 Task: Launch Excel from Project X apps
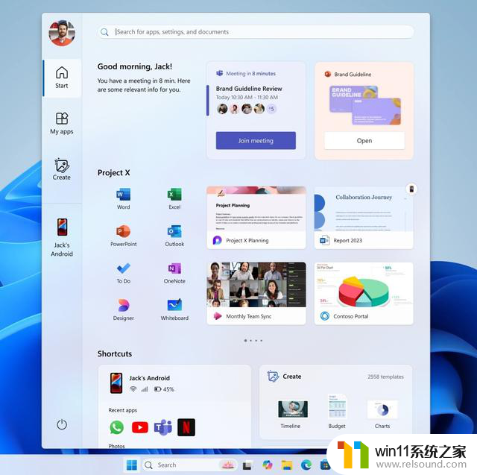coord(174,198)
